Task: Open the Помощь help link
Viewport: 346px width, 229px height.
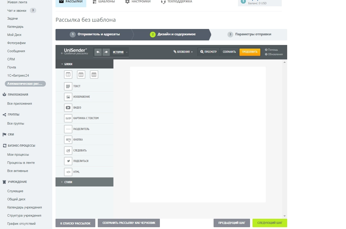Action: tap(272, 50)
